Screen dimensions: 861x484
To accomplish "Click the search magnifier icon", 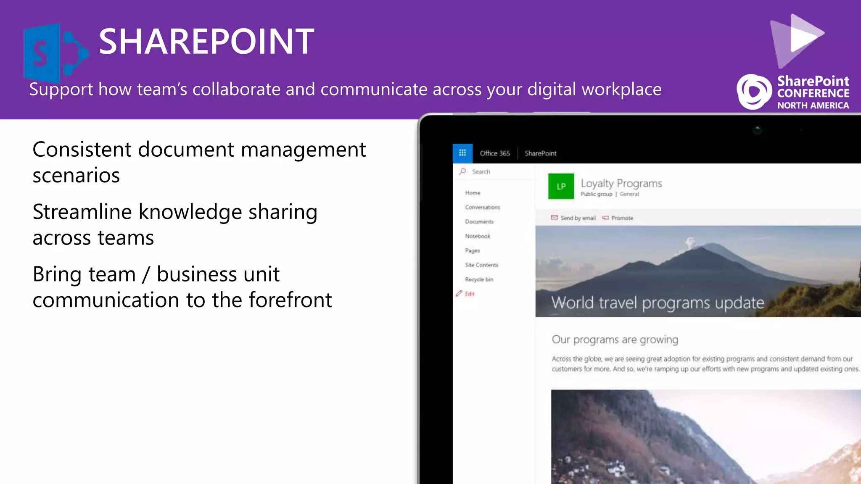I will click(x=462, y=171).
